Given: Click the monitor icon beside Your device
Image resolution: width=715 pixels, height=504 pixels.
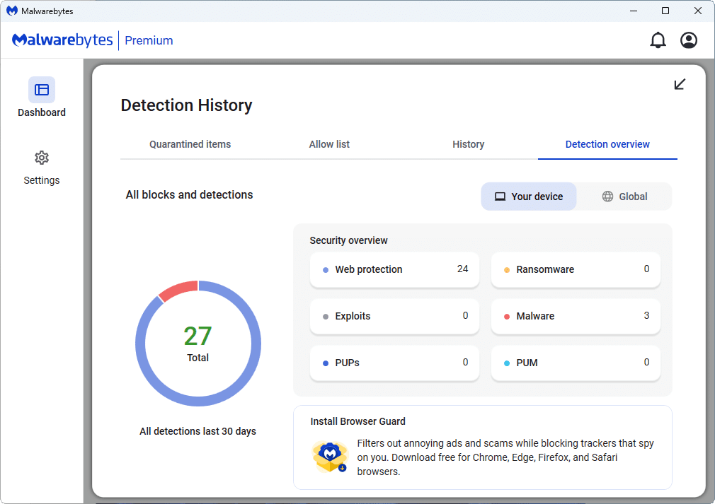Looking at the screenshot, I should click(502, 197).
